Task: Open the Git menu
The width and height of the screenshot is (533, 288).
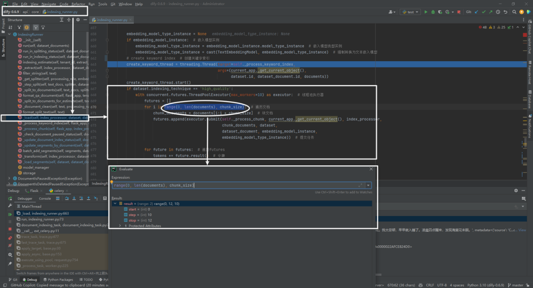Action: click(113, 4)
